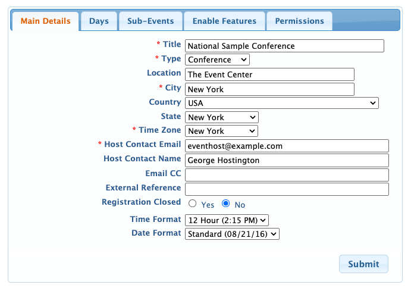Open the Time Zone dropdown

221,131
